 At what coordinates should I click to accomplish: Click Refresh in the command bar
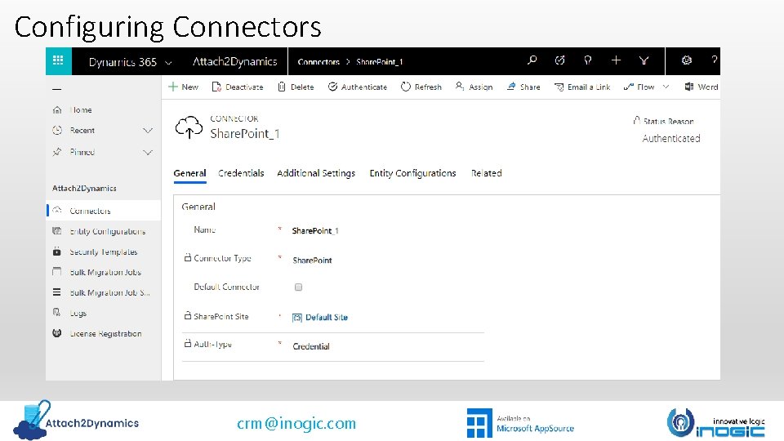[421, 87]
